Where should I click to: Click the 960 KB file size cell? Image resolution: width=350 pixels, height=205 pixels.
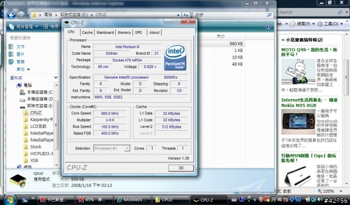[x=236, y=44]
